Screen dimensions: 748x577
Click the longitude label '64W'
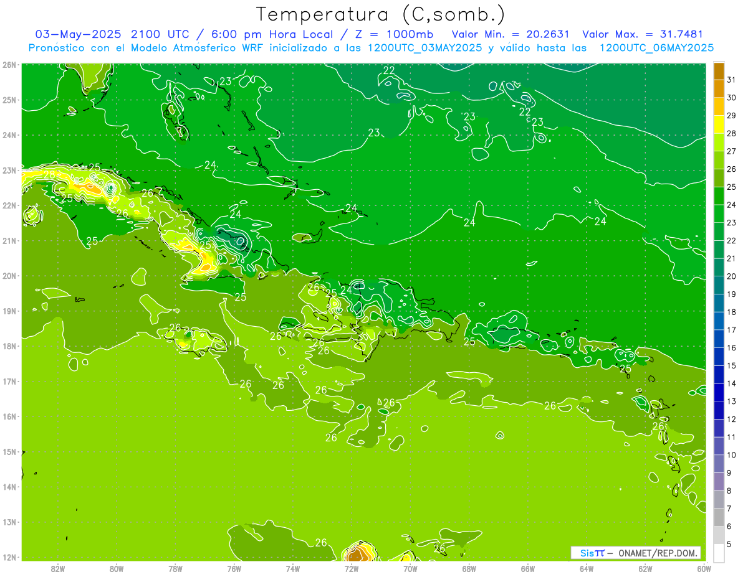pos(587,569)
